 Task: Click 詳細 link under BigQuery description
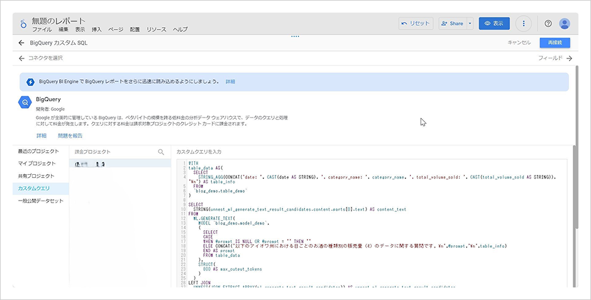[41, 136]
